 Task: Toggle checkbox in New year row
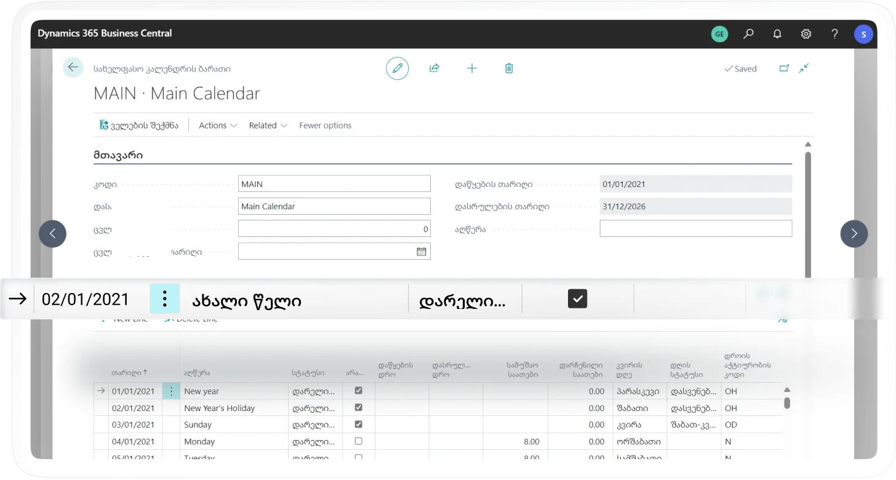[359, 391]
